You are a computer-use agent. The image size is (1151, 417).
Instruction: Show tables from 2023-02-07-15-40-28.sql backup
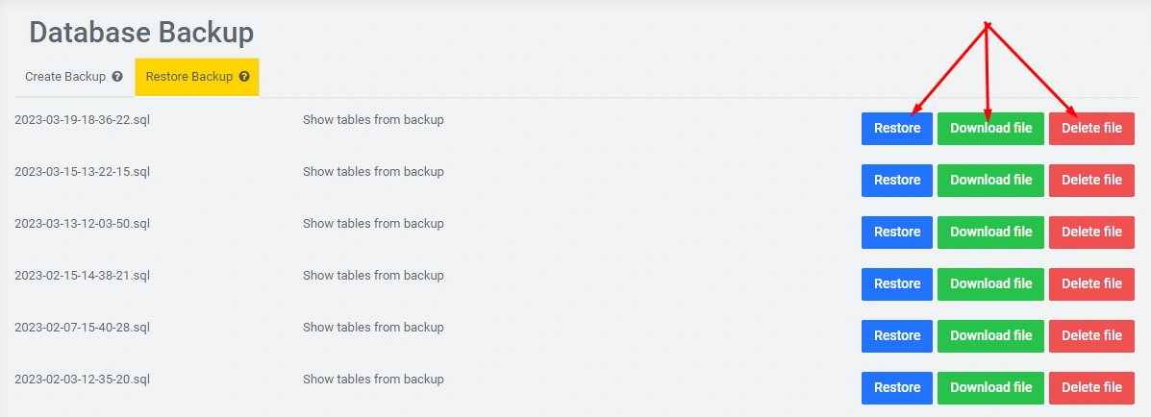(x=373, y=328)
